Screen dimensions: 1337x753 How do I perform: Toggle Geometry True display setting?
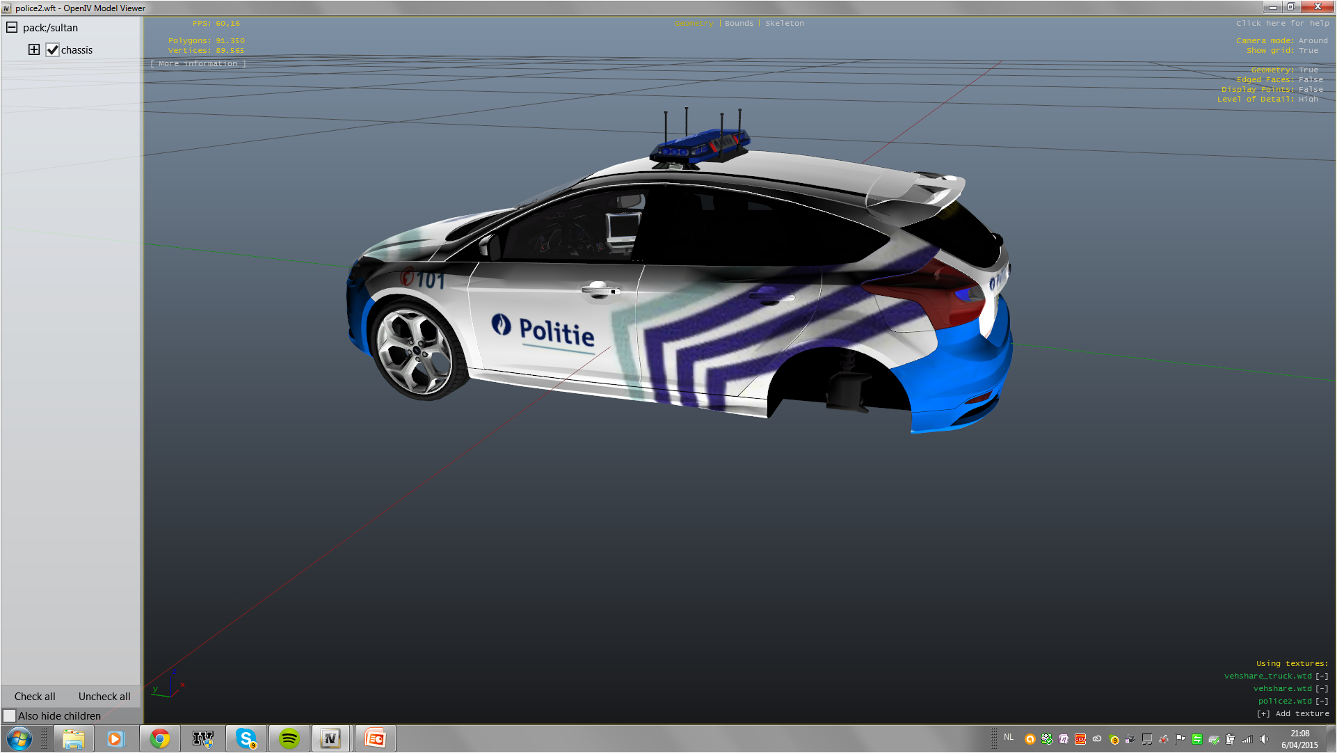click(x=1284, y=70)
